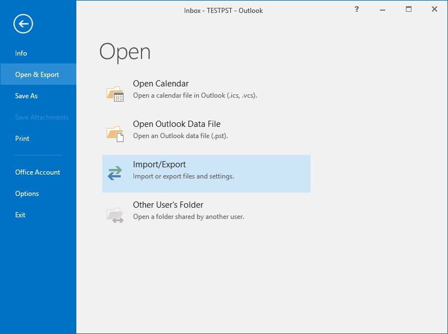Go to Office Account

[x=38, y=172]
